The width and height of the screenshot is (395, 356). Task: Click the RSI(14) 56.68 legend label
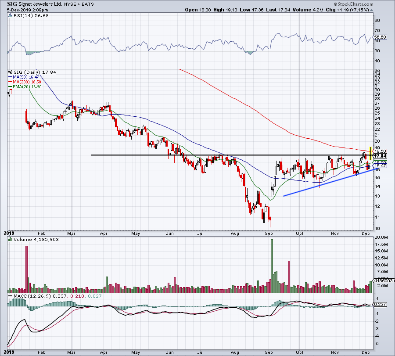click(31, 16)
